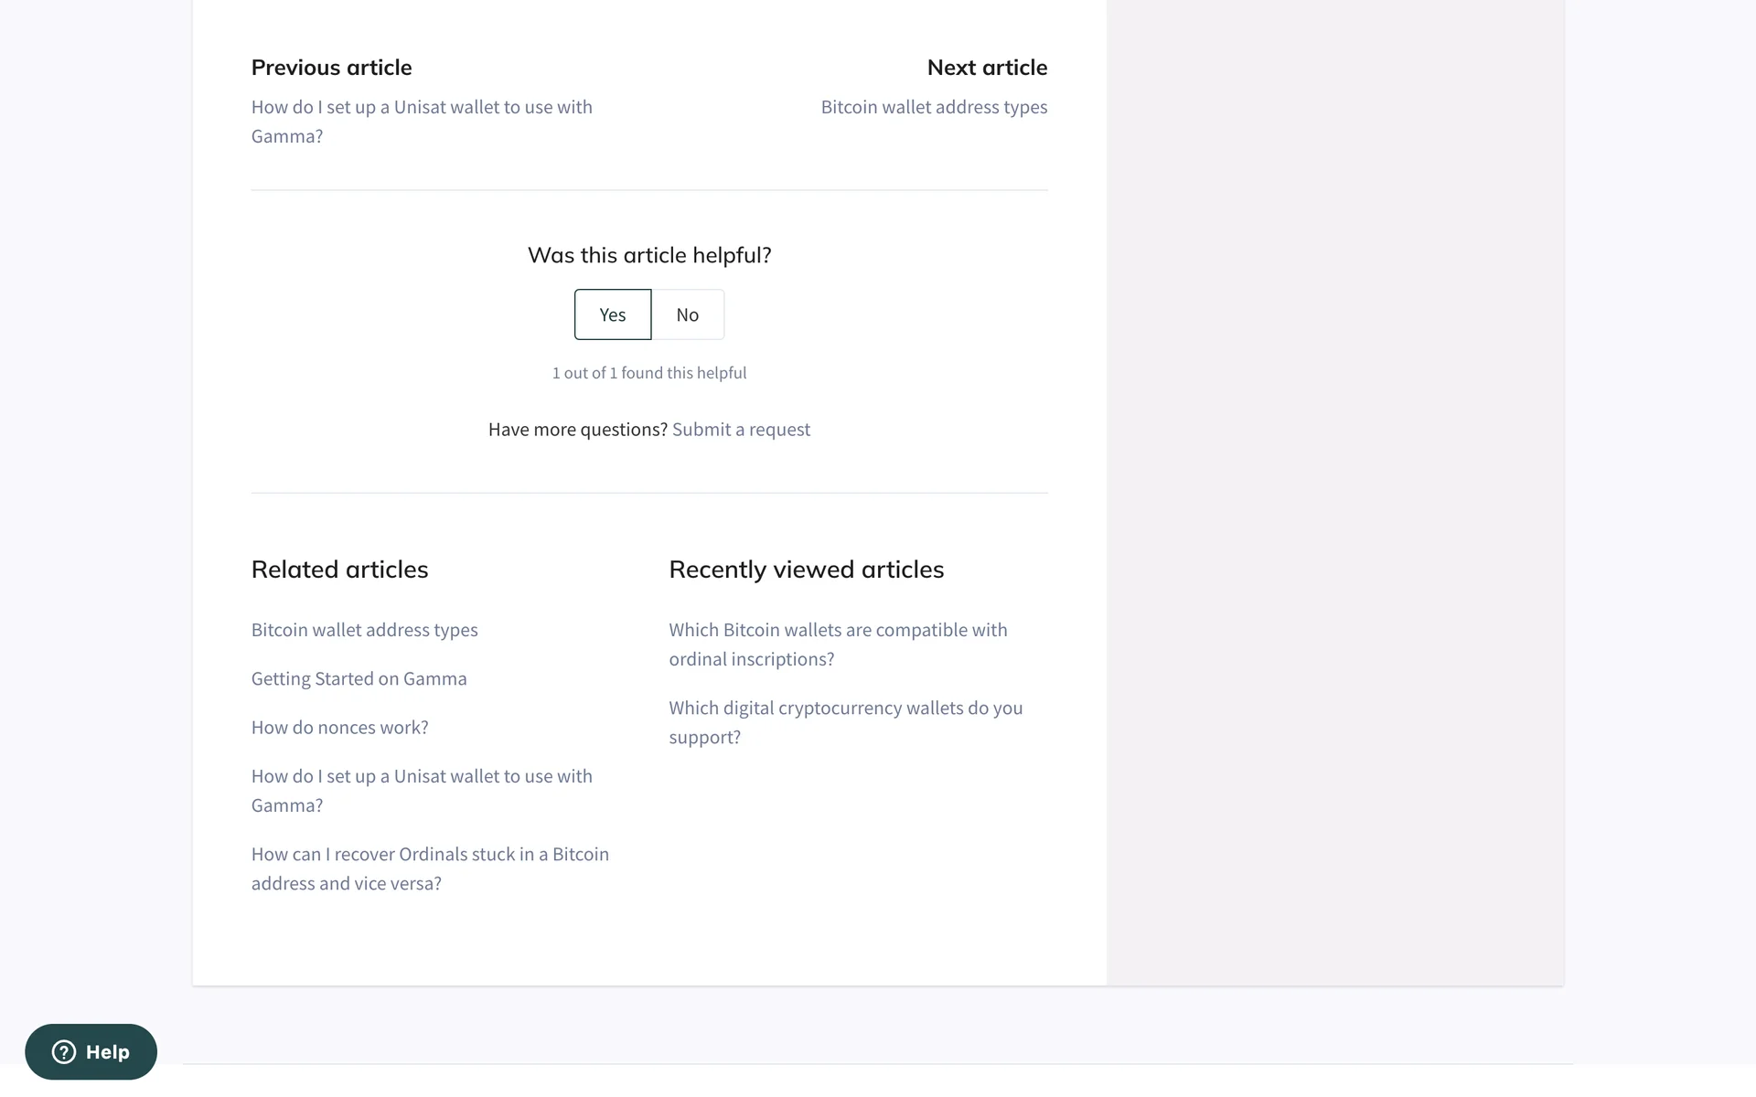This screenshot has width=1756, height=1097.
Task: Click the Was this article helpful heading
Action: 649,255
